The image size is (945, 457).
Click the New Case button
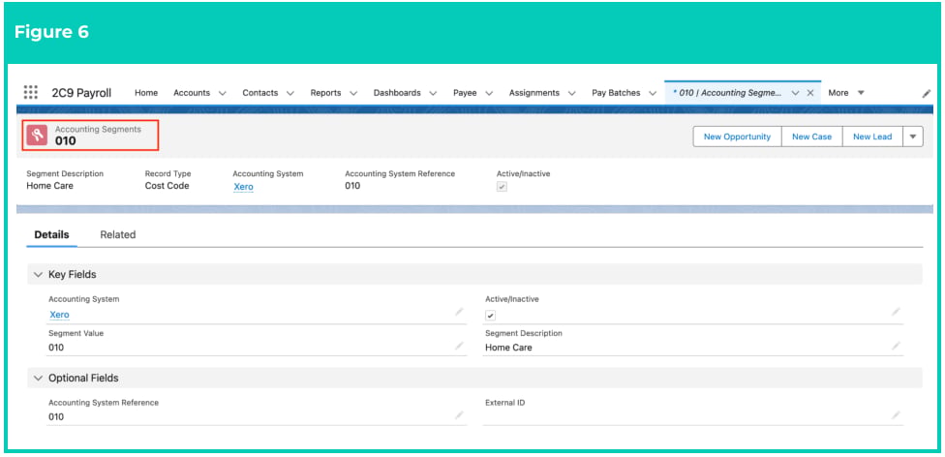(x=811, y=137)
